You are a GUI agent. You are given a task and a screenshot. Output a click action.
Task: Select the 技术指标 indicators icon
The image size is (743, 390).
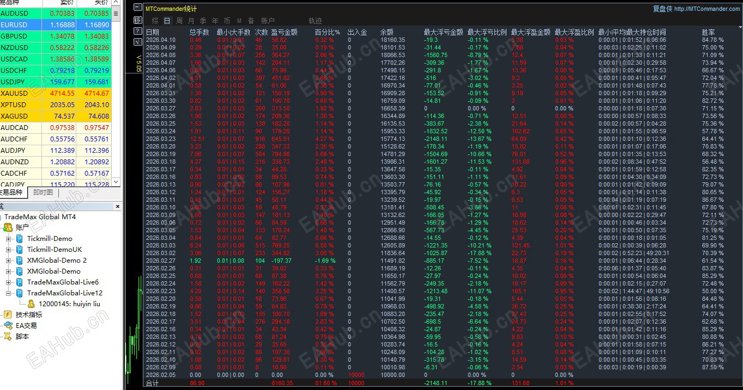coord(8,315)
